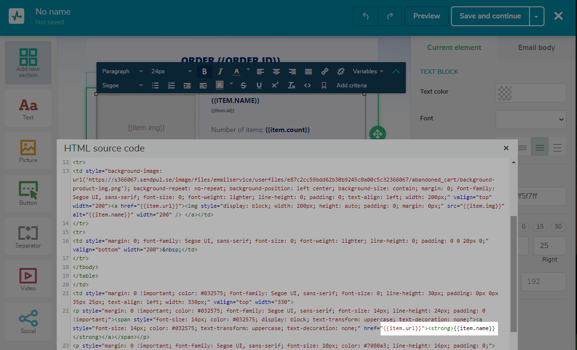Select the Text element in sidebar
This screenshot has height=350, width=577.
coord(28,109)
